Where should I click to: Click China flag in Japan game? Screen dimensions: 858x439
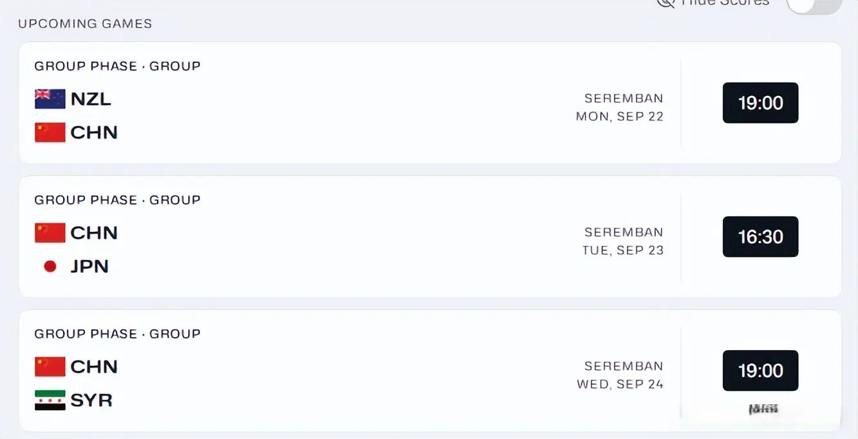[50, 232]
